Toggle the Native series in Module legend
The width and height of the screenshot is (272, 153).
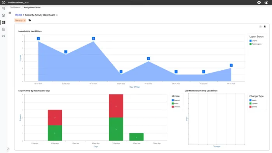175,103
